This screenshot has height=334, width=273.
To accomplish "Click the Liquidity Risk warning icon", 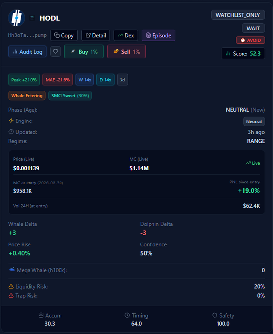I will coord(11,286).
